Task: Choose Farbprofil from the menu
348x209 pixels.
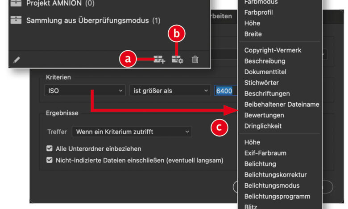Action: pyautogui.click(x=259, y=12)
